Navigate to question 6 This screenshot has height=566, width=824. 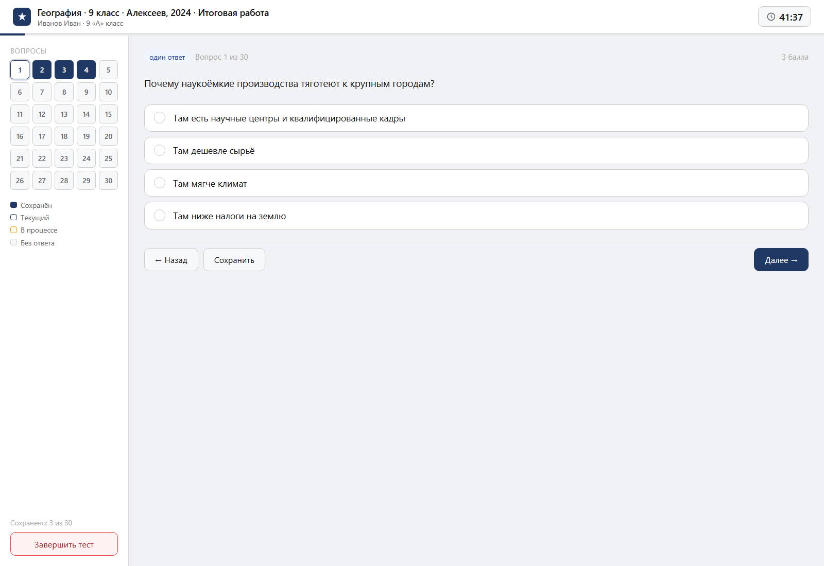pos(20,92)
